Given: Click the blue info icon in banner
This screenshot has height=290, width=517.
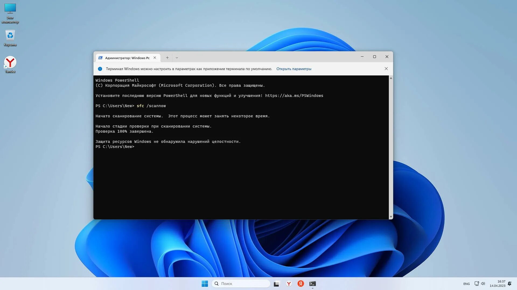Looking at the screenshot, I should click(x=100, y=69).
